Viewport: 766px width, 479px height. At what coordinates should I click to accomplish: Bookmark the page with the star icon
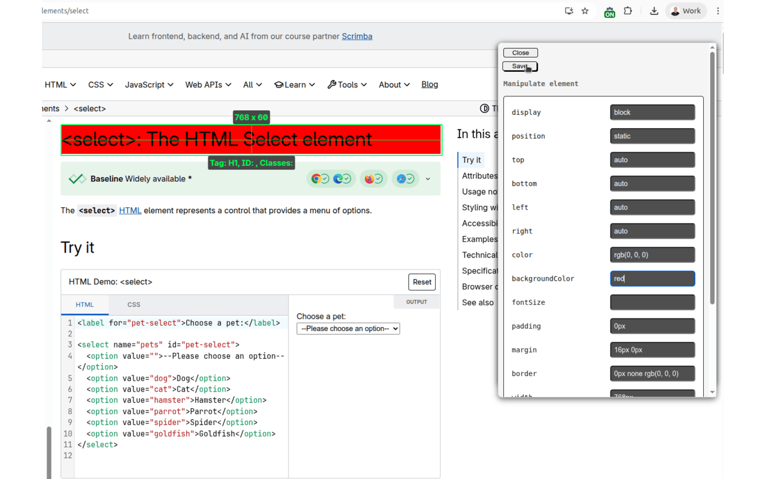click(x=585, y=10)
